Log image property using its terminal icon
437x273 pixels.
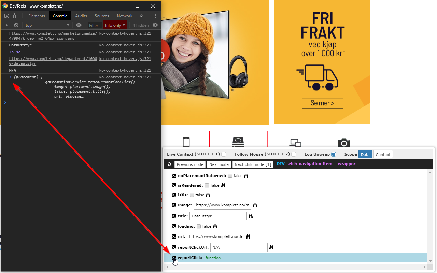pyautogui.click(x=174, y=205)
